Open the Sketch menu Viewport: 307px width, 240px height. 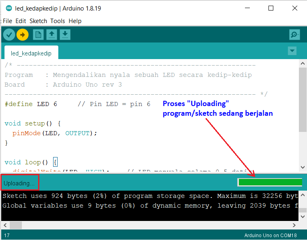coord(38,21)
